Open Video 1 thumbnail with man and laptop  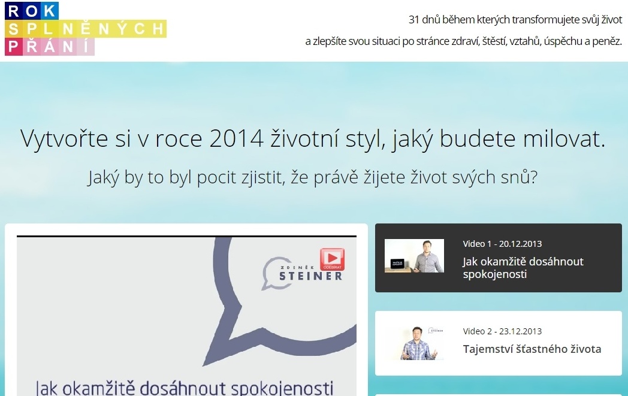point(414,256)
